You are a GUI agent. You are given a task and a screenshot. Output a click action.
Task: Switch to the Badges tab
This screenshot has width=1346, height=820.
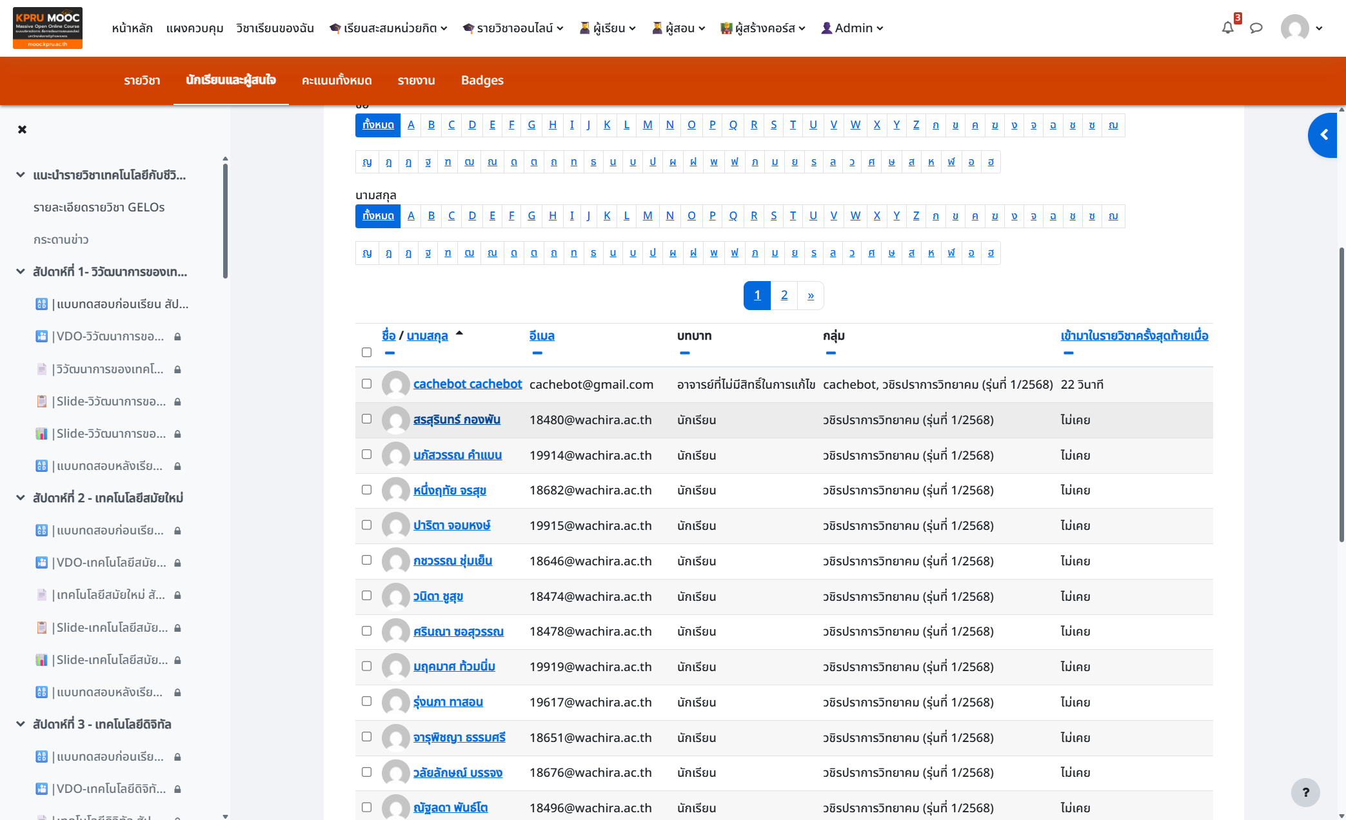tap(482, 81)
